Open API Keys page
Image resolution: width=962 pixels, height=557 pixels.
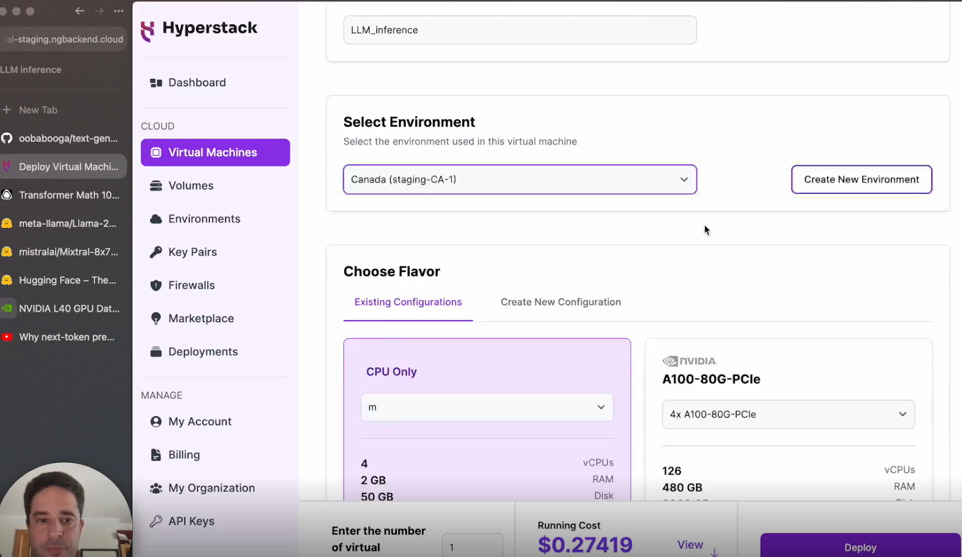[x=191, y=522]
